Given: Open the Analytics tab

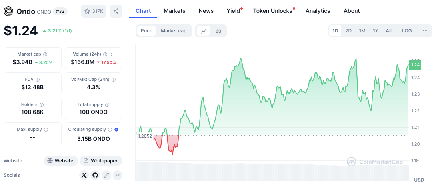Looking at the screenshot, I should click(318, 11).
